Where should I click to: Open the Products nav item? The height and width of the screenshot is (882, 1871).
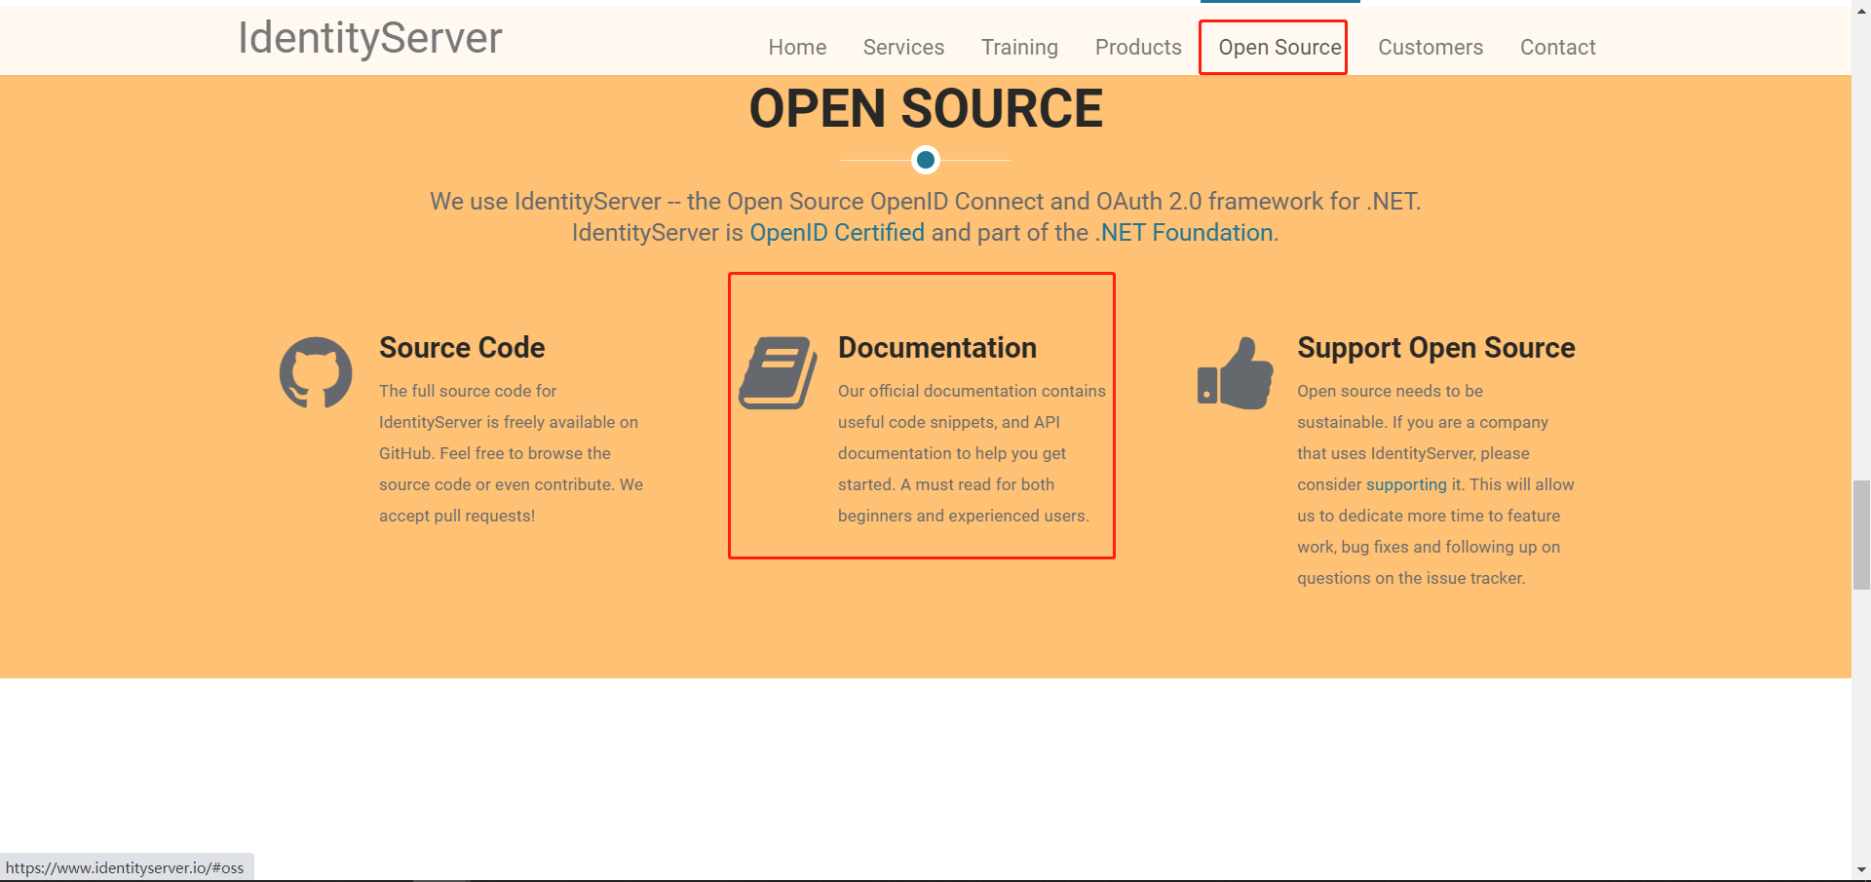[x=1138, y=47]
